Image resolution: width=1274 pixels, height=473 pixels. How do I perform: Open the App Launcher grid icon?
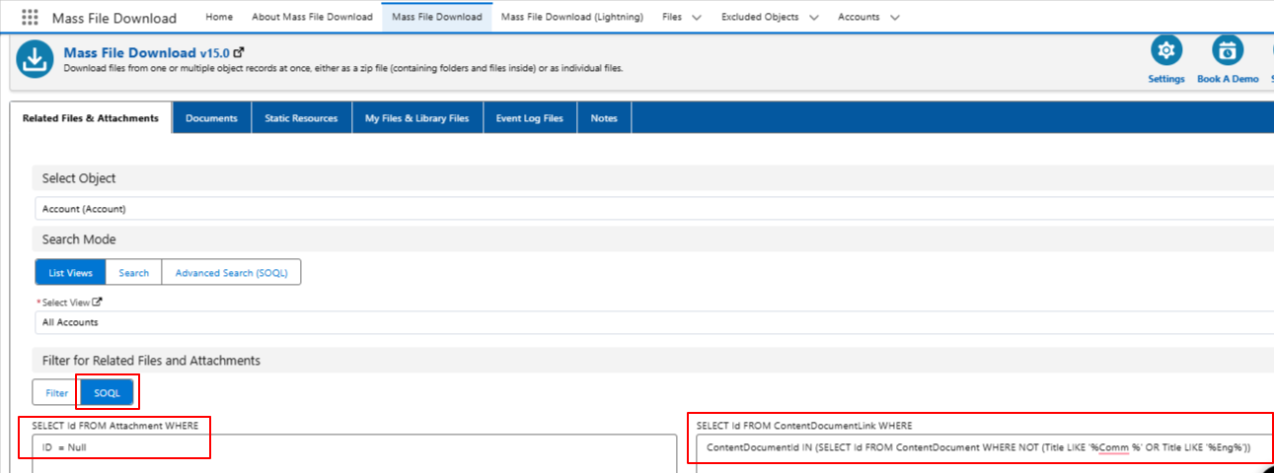click(31, 18)
